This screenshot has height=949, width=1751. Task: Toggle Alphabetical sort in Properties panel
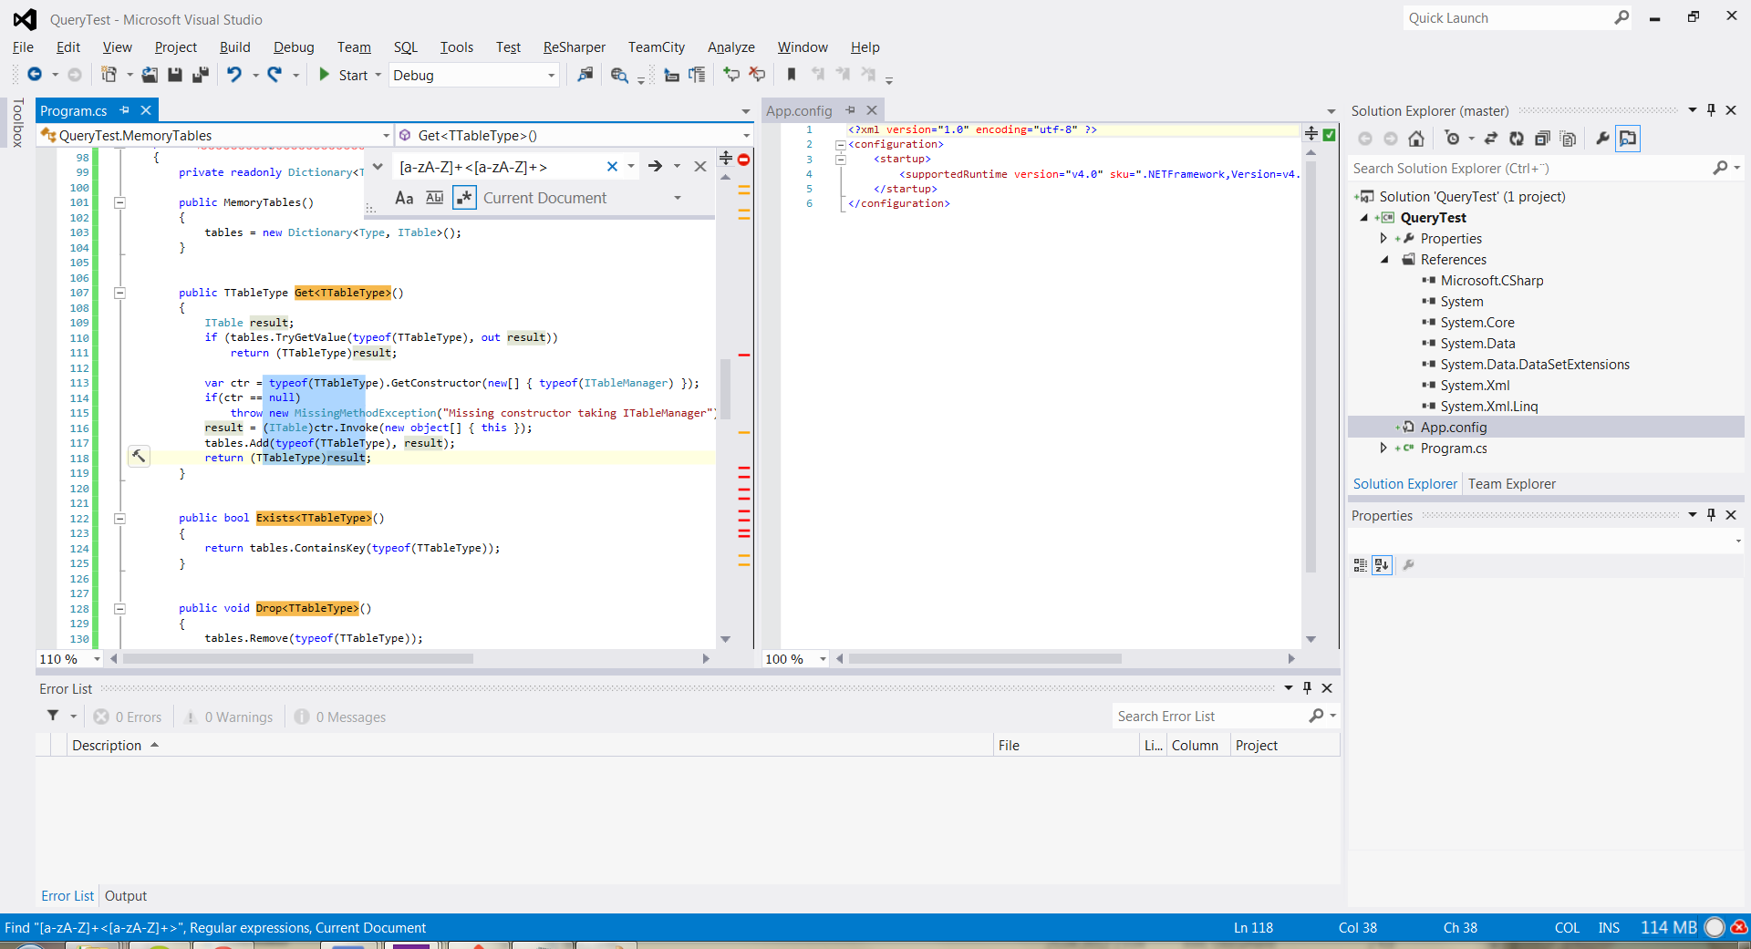[1383, 565]
